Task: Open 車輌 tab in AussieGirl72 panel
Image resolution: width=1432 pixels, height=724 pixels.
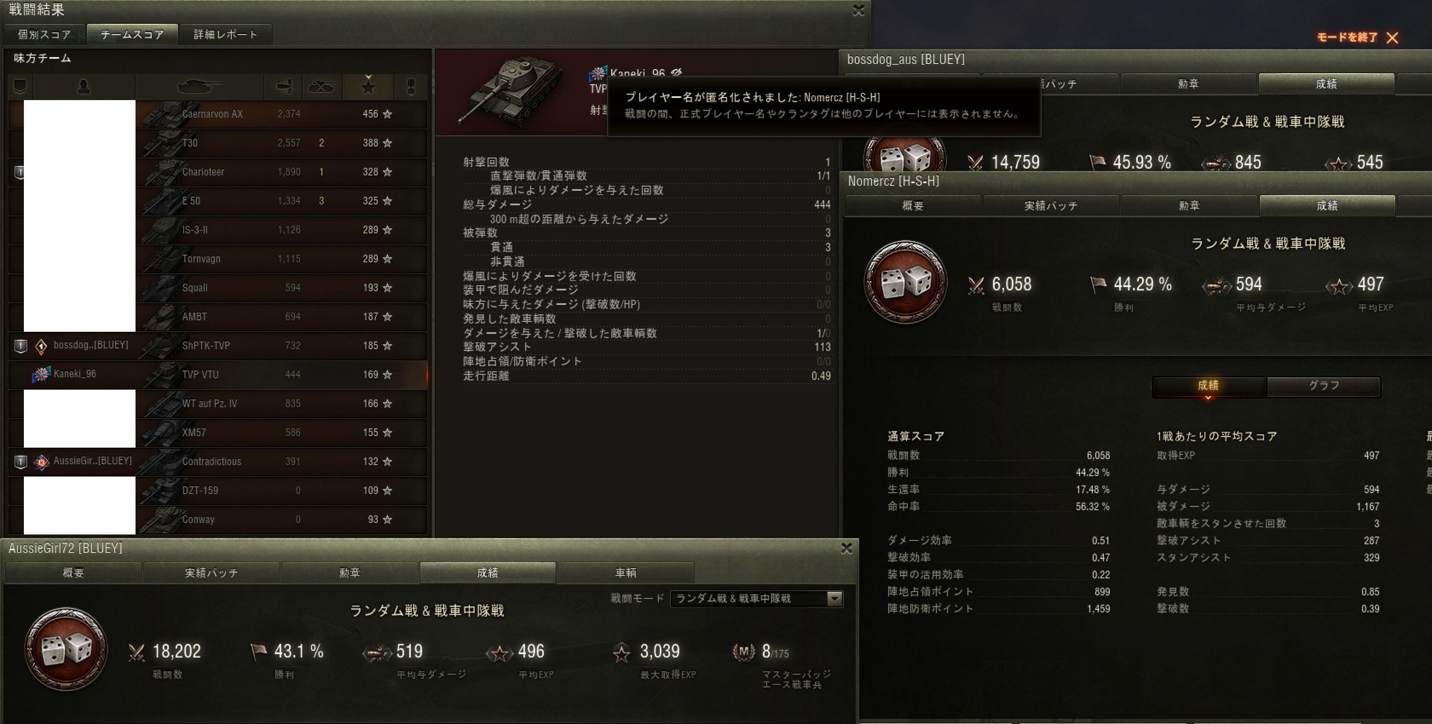Action: pyautogui.click(x=625, y=572)
